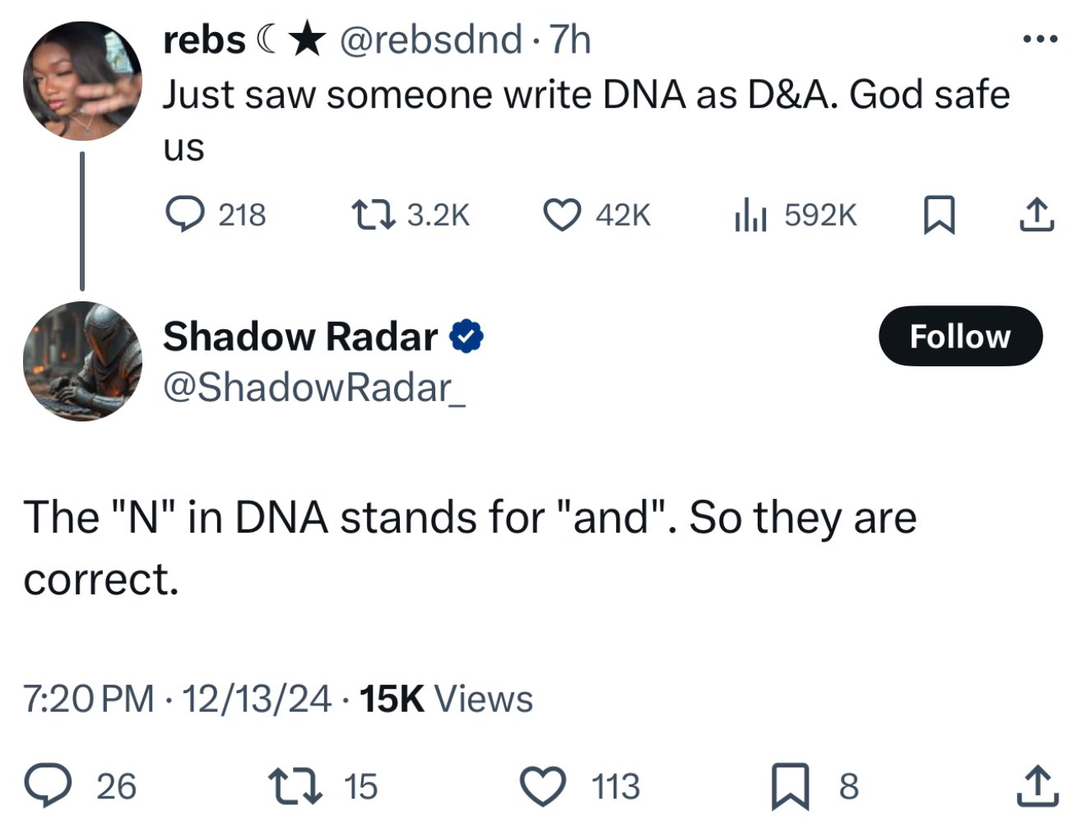
Task: Share the rebs post
Action: (x=1036, y=215)
